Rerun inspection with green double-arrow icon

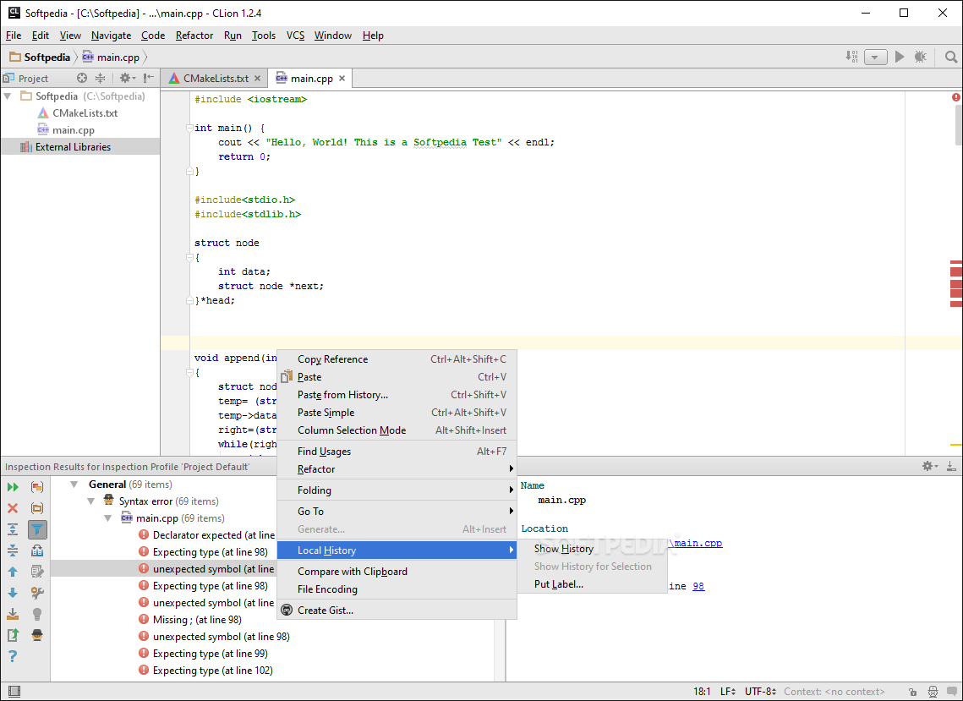tap(13, 487)
